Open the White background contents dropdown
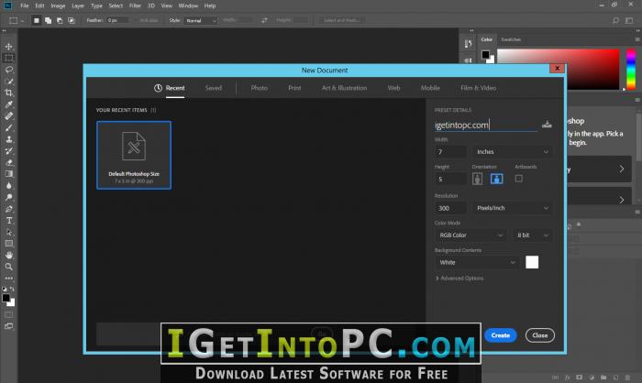The image size is (642, 383). [x=477, y=262]
